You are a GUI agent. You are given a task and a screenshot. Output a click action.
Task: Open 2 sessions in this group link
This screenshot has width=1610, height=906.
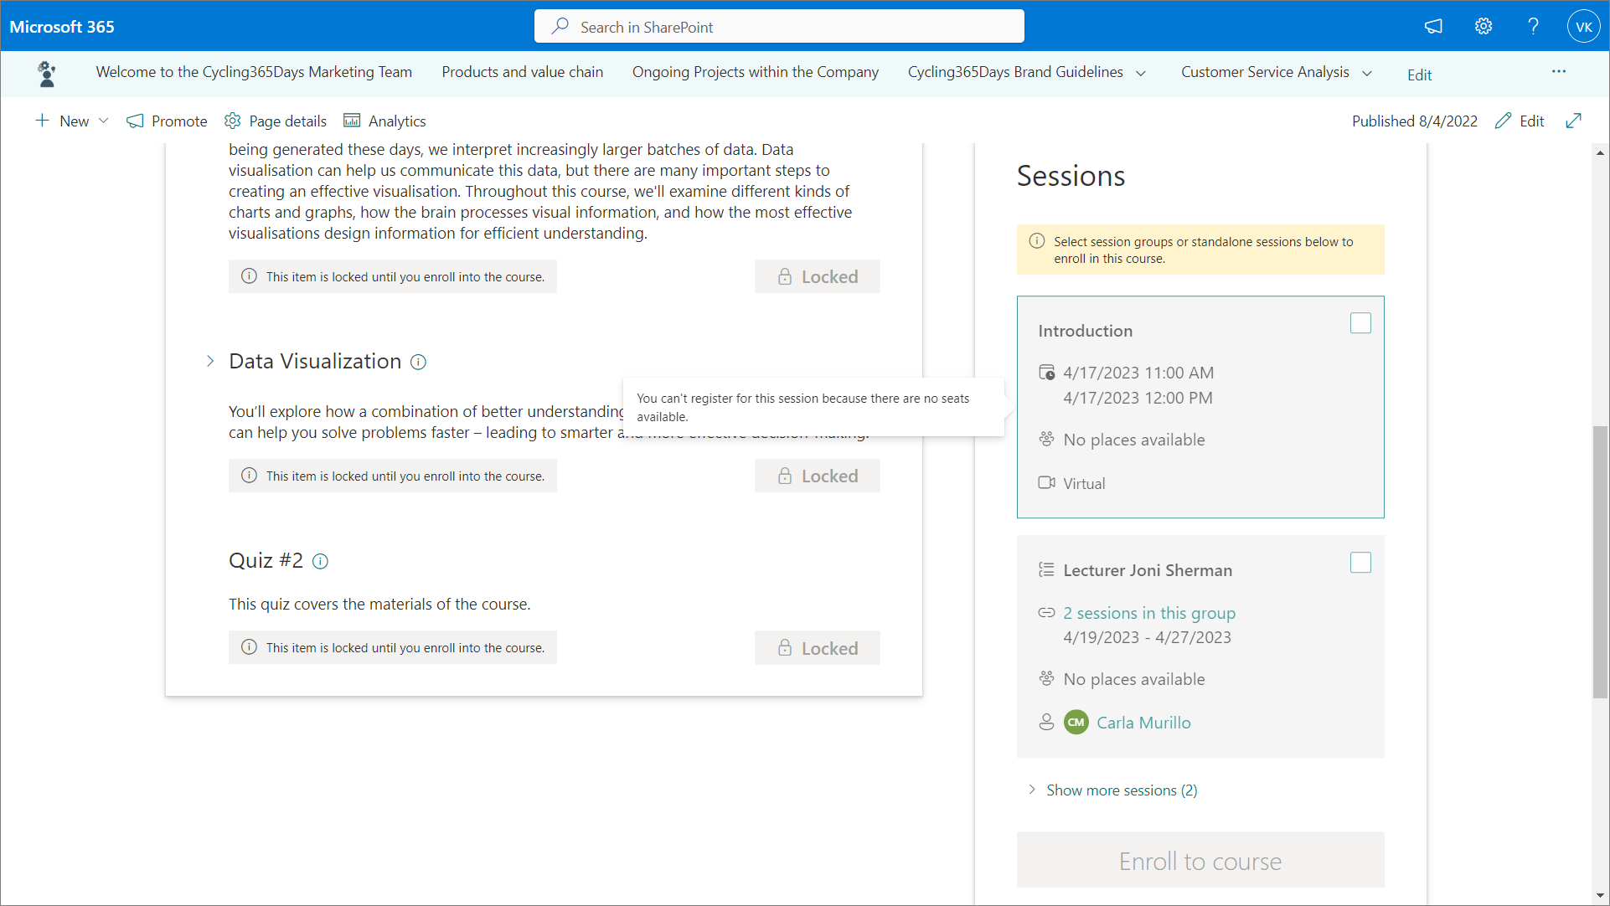click(x=1148, y=613)
